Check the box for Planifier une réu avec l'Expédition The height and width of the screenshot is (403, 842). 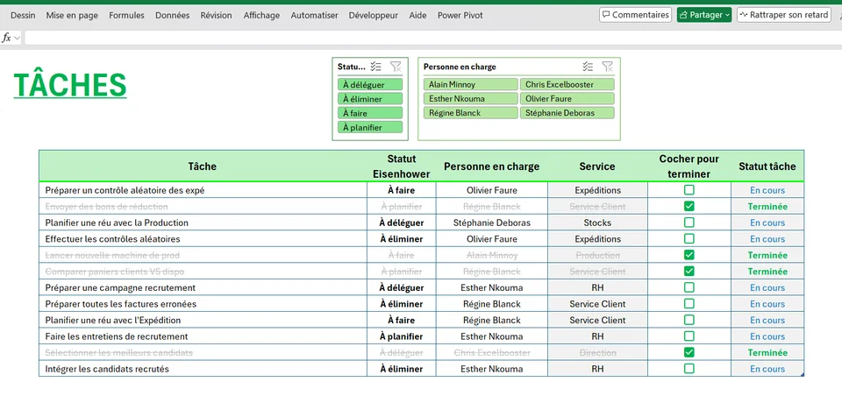[x=689, y=320]
